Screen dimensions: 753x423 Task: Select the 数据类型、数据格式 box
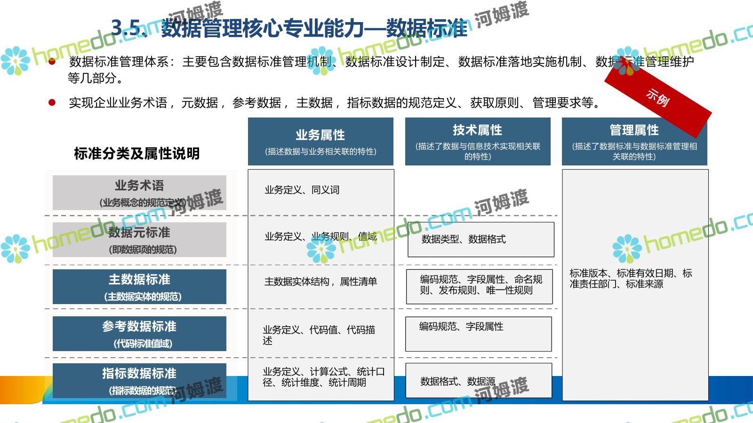point(481,240)
